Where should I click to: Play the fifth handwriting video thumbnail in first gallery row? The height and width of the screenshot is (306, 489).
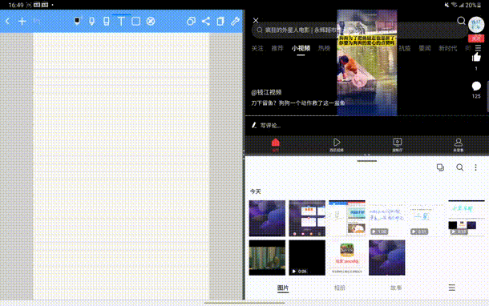coord(426,218)
